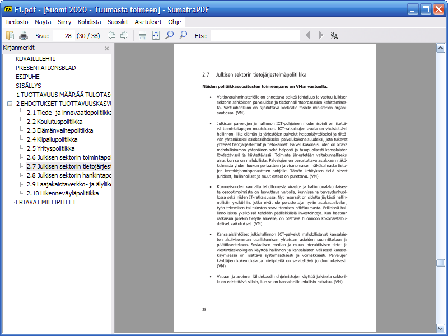Collapse the 2 EHDOTUKSET tree node
Image resolution: width=448 pixels, height=336 pixels.
click(10, 104)
